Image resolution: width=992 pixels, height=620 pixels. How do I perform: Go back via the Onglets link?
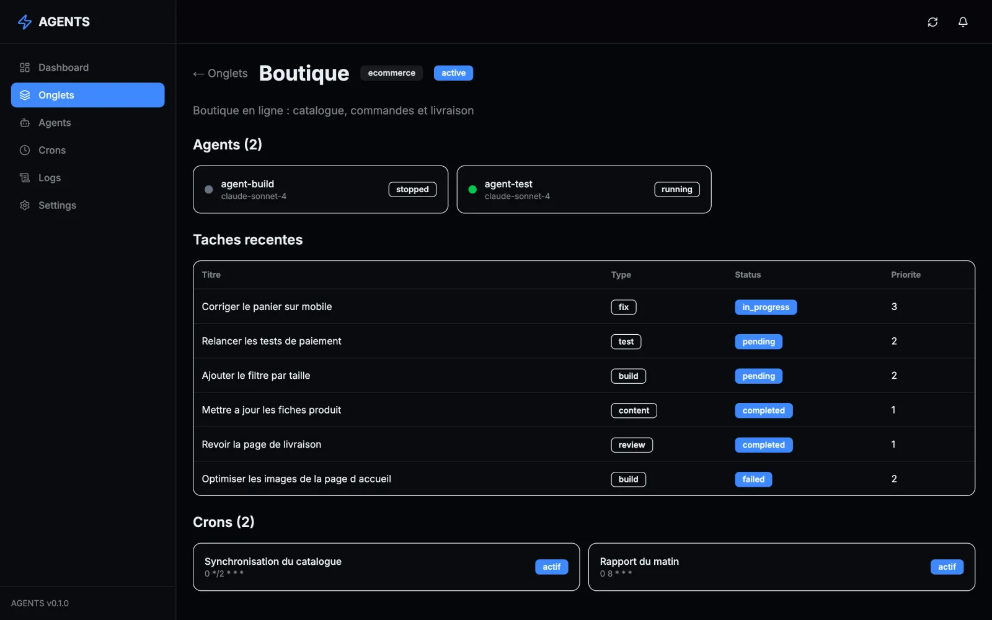click(220, 73)
